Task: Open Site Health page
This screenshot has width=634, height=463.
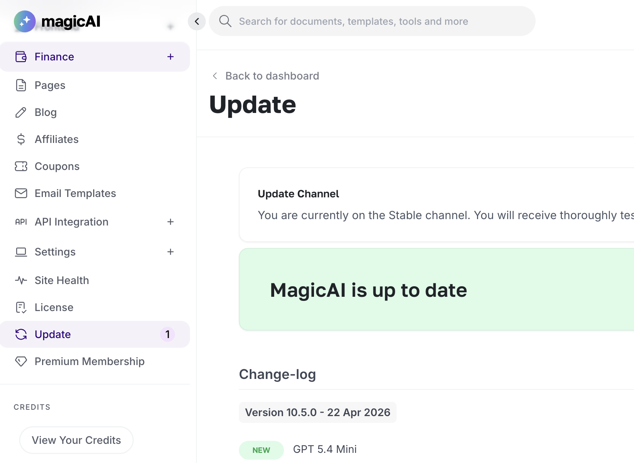Action: (95, 280)
